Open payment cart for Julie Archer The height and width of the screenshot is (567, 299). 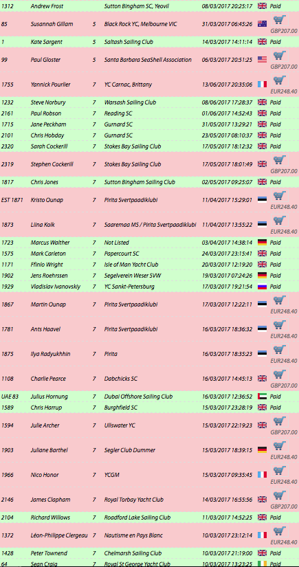[280, 421]
